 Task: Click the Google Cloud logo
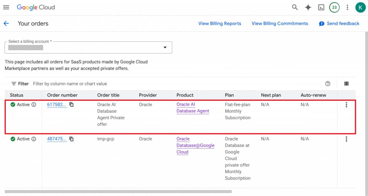[x=36, y=7]
